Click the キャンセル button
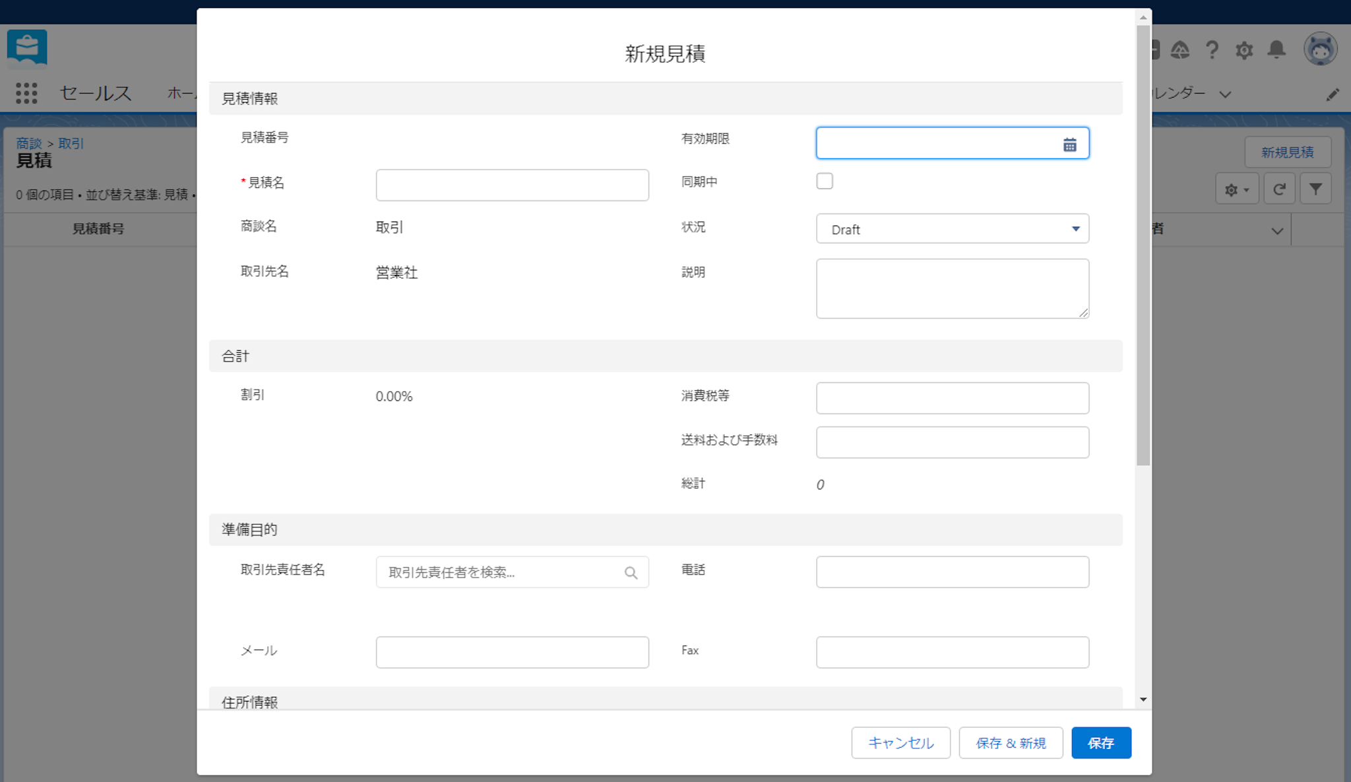Screen dimensions: 1351x782 (x=900, y=743)
